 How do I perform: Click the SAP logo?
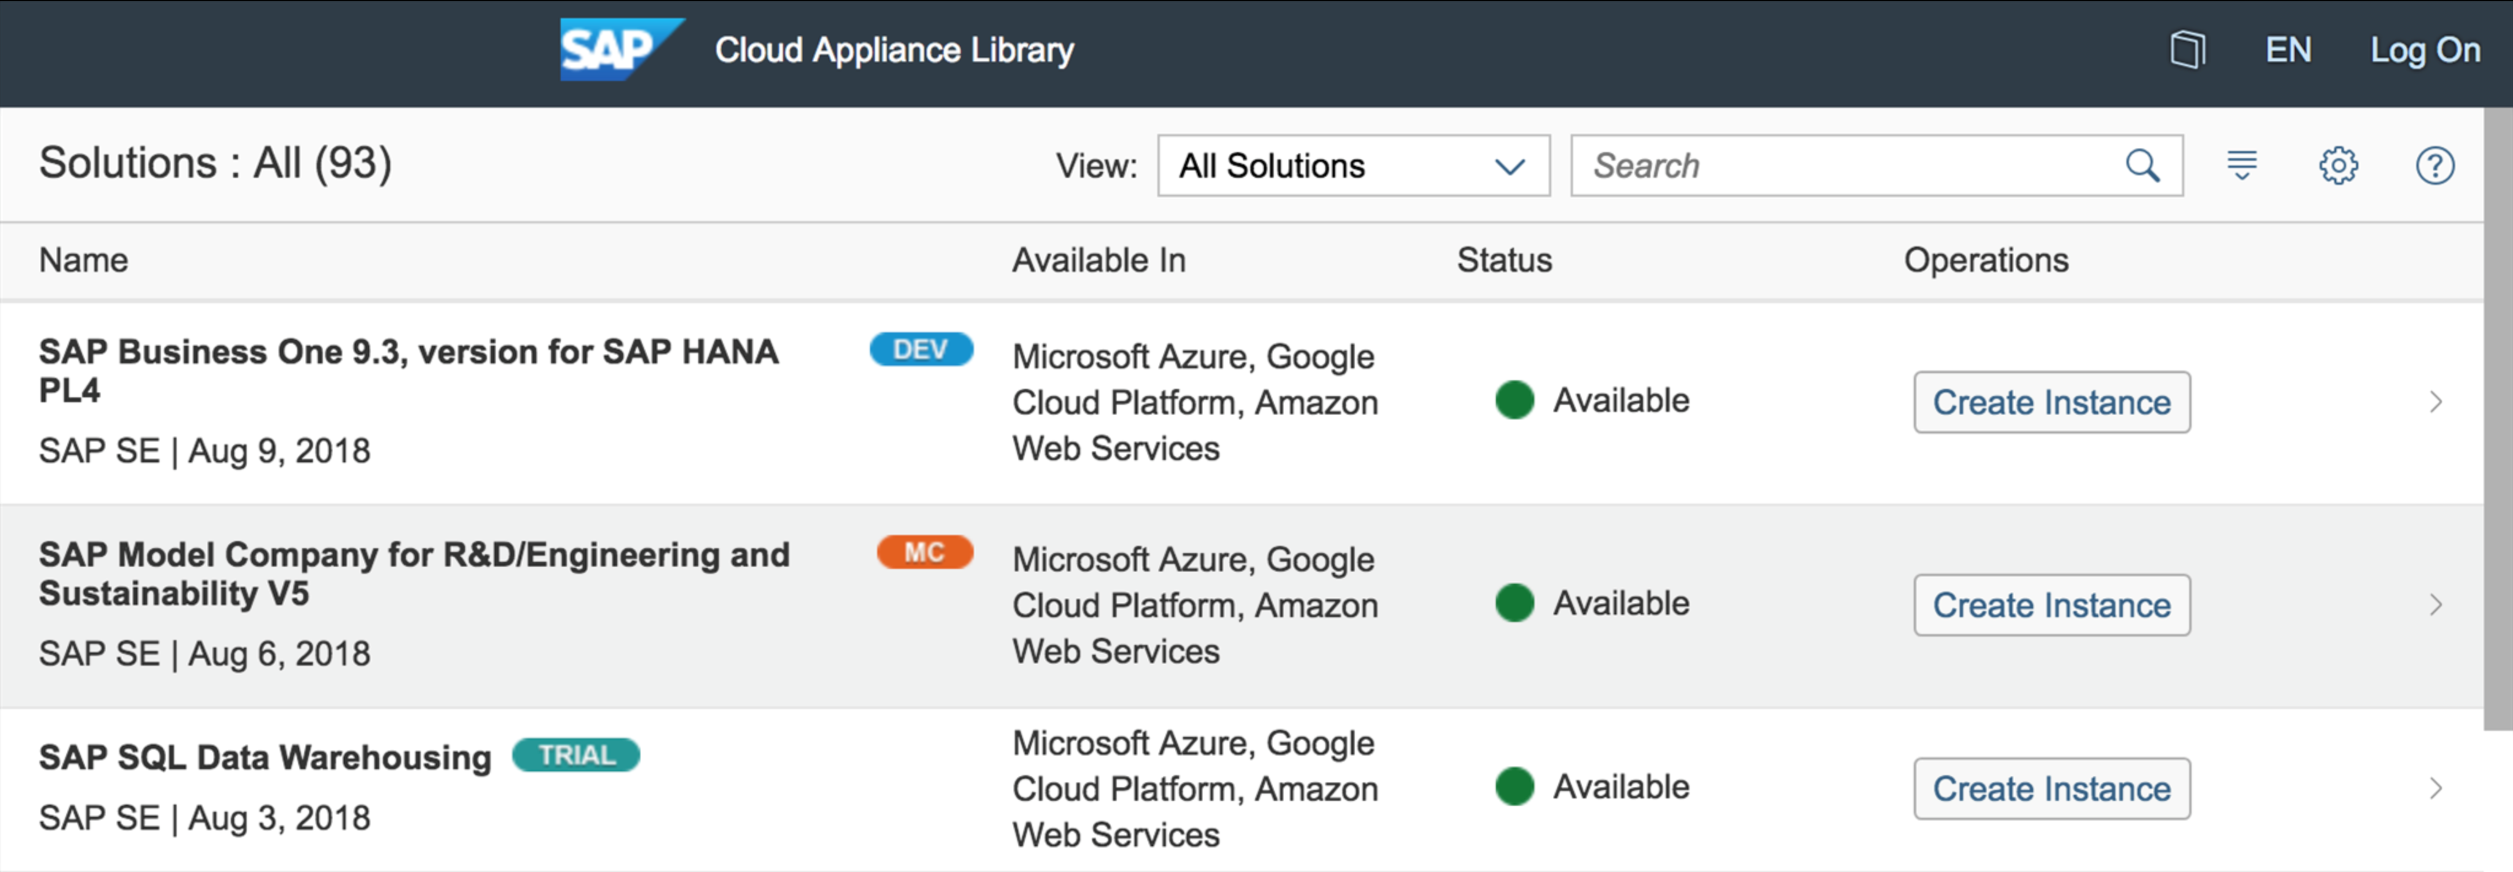(622, 50)
